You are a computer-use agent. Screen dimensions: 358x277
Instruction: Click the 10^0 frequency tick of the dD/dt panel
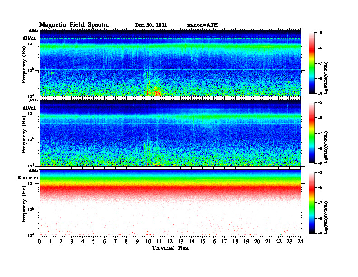[31, 139]
